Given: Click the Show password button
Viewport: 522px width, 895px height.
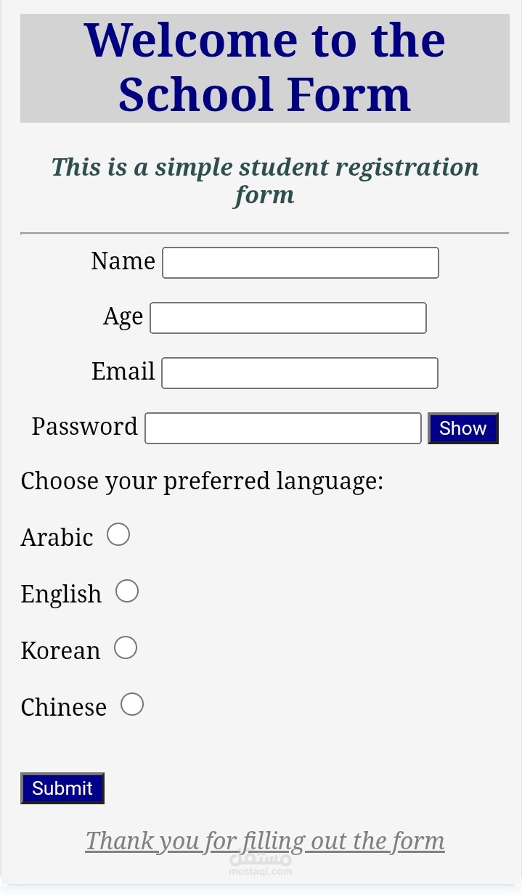Looking at the screenshot, I should pyautogui.click(x=462, y=428).
